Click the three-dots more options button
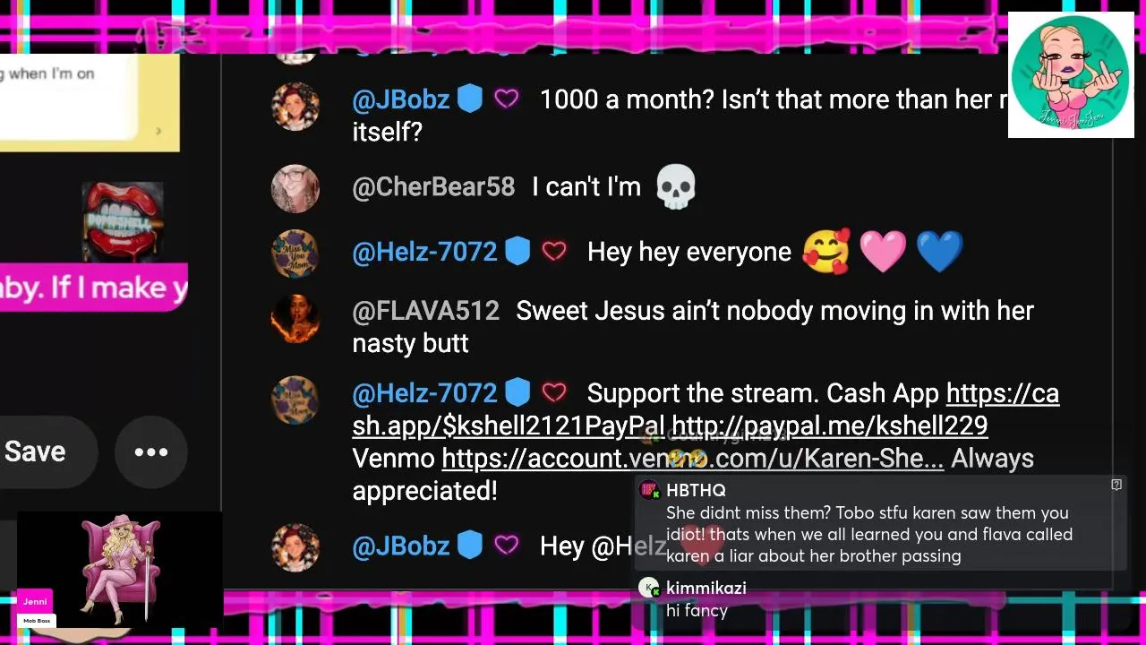The image size is (1146, 645). click(x=150, y=451)
